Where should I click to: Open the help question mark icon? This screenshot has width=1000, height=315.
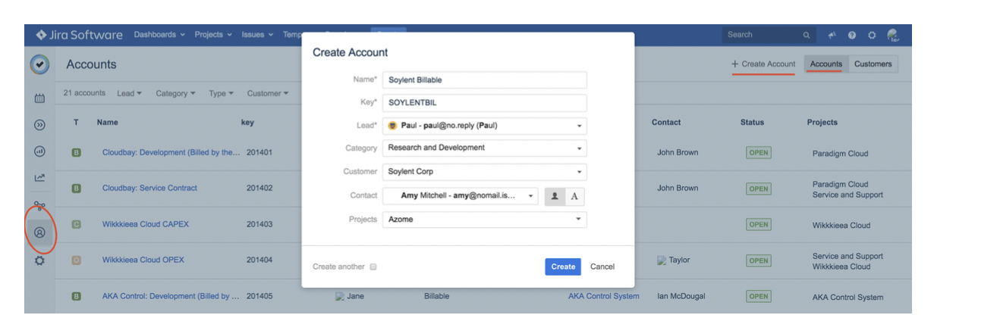(x=852, y=35)
